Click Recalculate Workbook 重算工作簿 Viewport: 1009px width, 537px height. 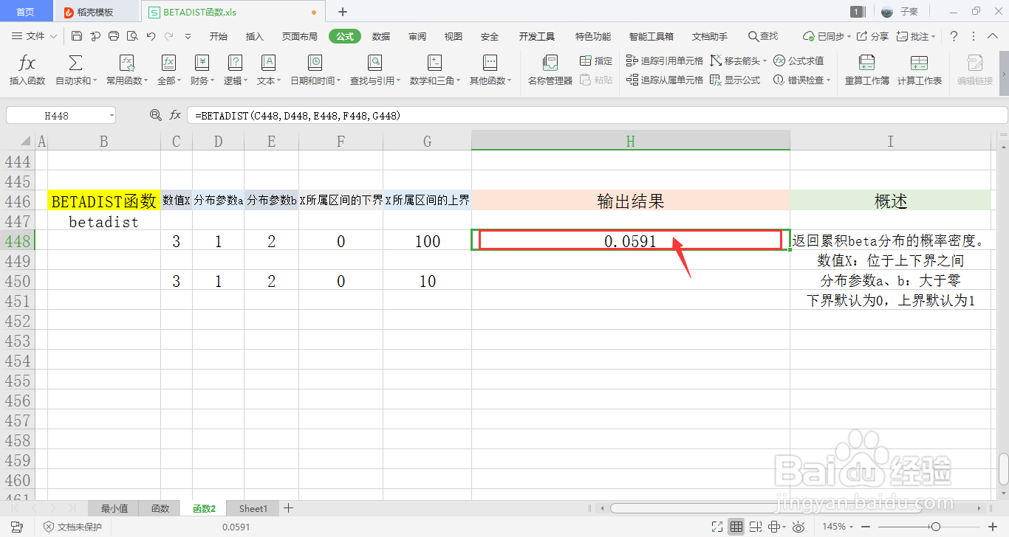(x=867, y=70)
